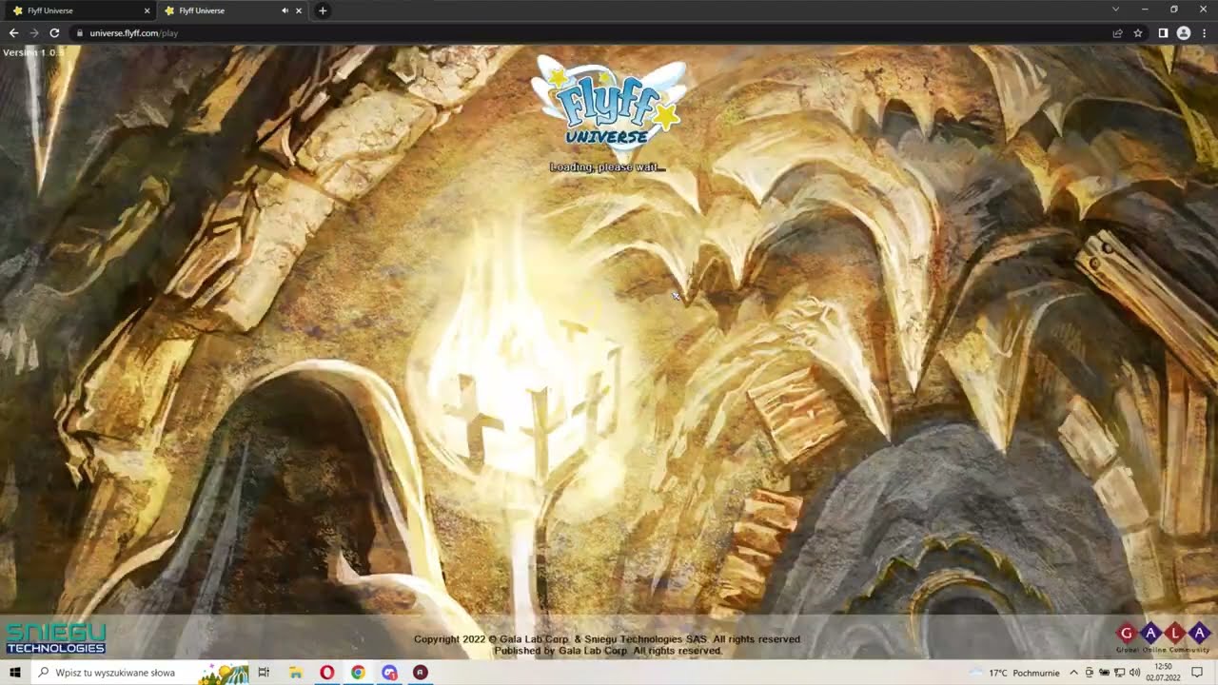The width and height of the screenshot is (1218, 685).
Task: Reload the Flyff Universe page
Action: tap(54, 32)
